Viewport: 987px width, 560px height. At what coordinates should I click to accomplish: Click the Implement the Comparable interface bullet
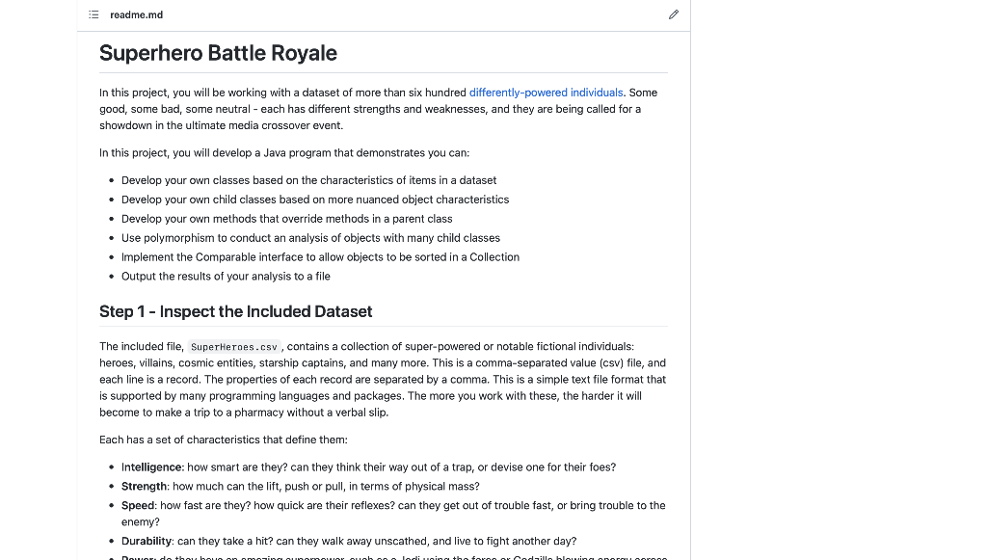coord(320,257)
